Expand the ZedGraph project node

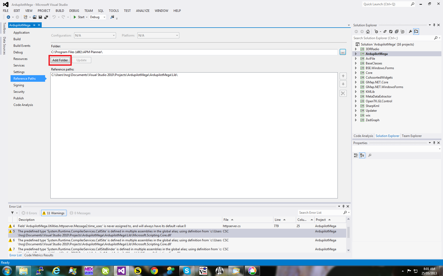(x=356, y=120)
